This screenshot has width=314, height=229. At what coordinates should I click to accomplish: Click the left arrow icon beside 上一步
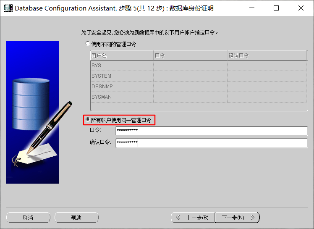pyautogui.click(x=178, y=217)
